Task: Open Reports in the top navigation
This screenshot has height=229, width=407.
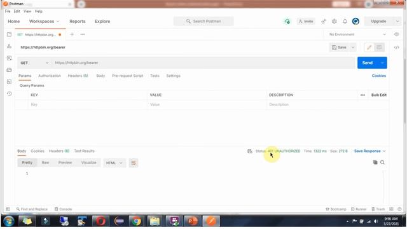Action: [78, 21]
